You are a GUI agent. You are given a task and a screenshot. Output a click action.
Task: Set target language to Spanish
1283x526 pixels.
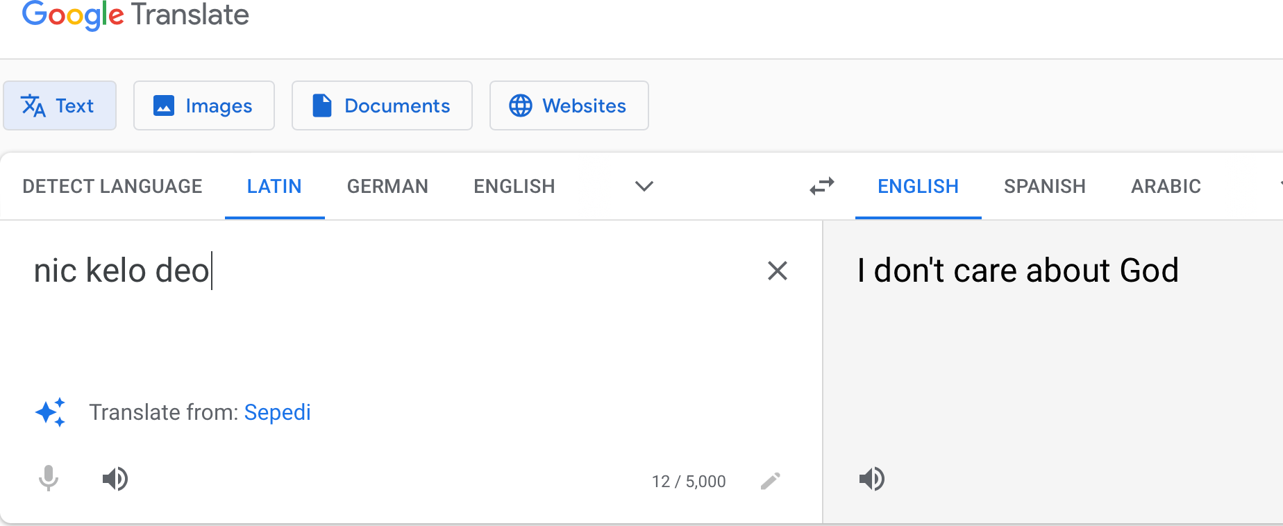click(x=1045, y=186)
